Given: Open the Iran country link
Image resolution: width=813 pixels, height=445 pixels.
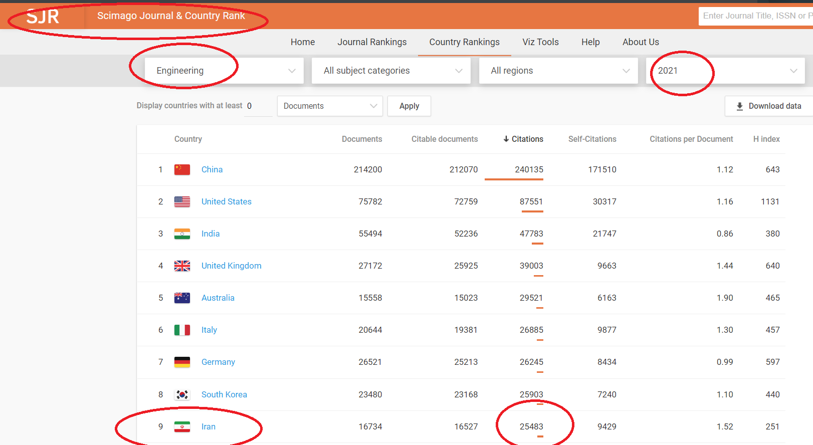Looking at the screenshot, I should [x=209, y=426].
